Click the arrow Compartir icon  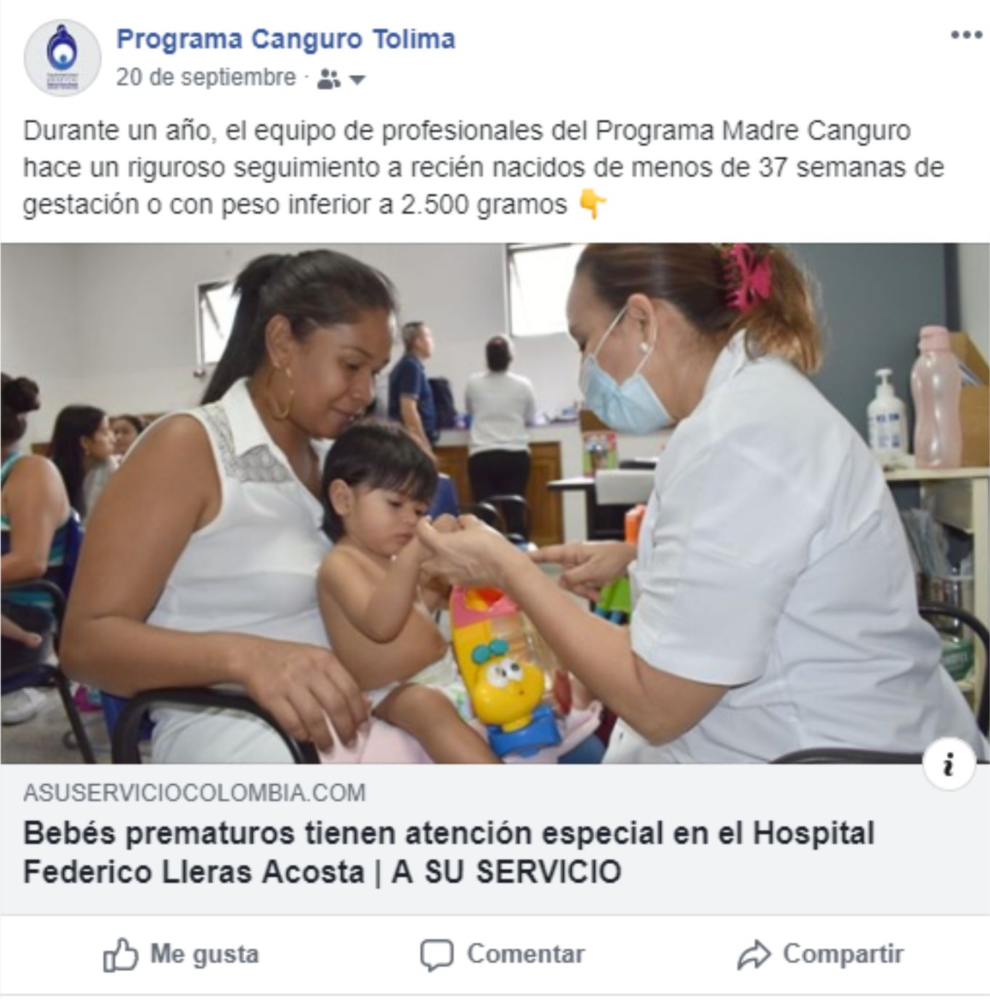point(753,954)
